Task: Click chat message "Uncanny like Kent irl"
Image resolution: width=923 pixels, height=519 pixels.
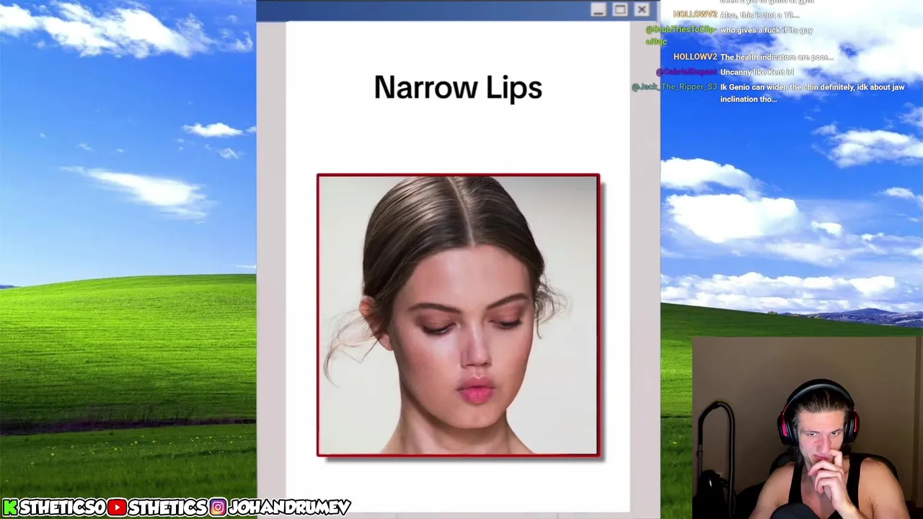Action: [756, 72]
